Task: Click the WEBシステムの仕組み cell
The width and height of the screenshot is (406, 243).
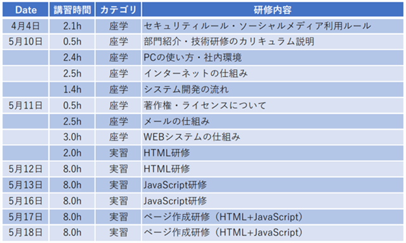Action: click(273, 137)
